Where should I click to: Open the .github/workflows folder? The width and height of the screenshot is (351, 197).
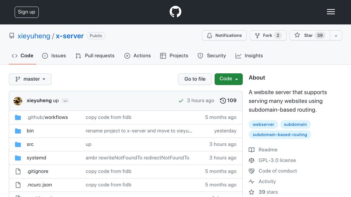tap(47, 117)
